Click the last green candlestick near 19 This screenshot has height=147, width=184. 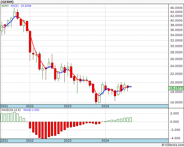point(130,87)
